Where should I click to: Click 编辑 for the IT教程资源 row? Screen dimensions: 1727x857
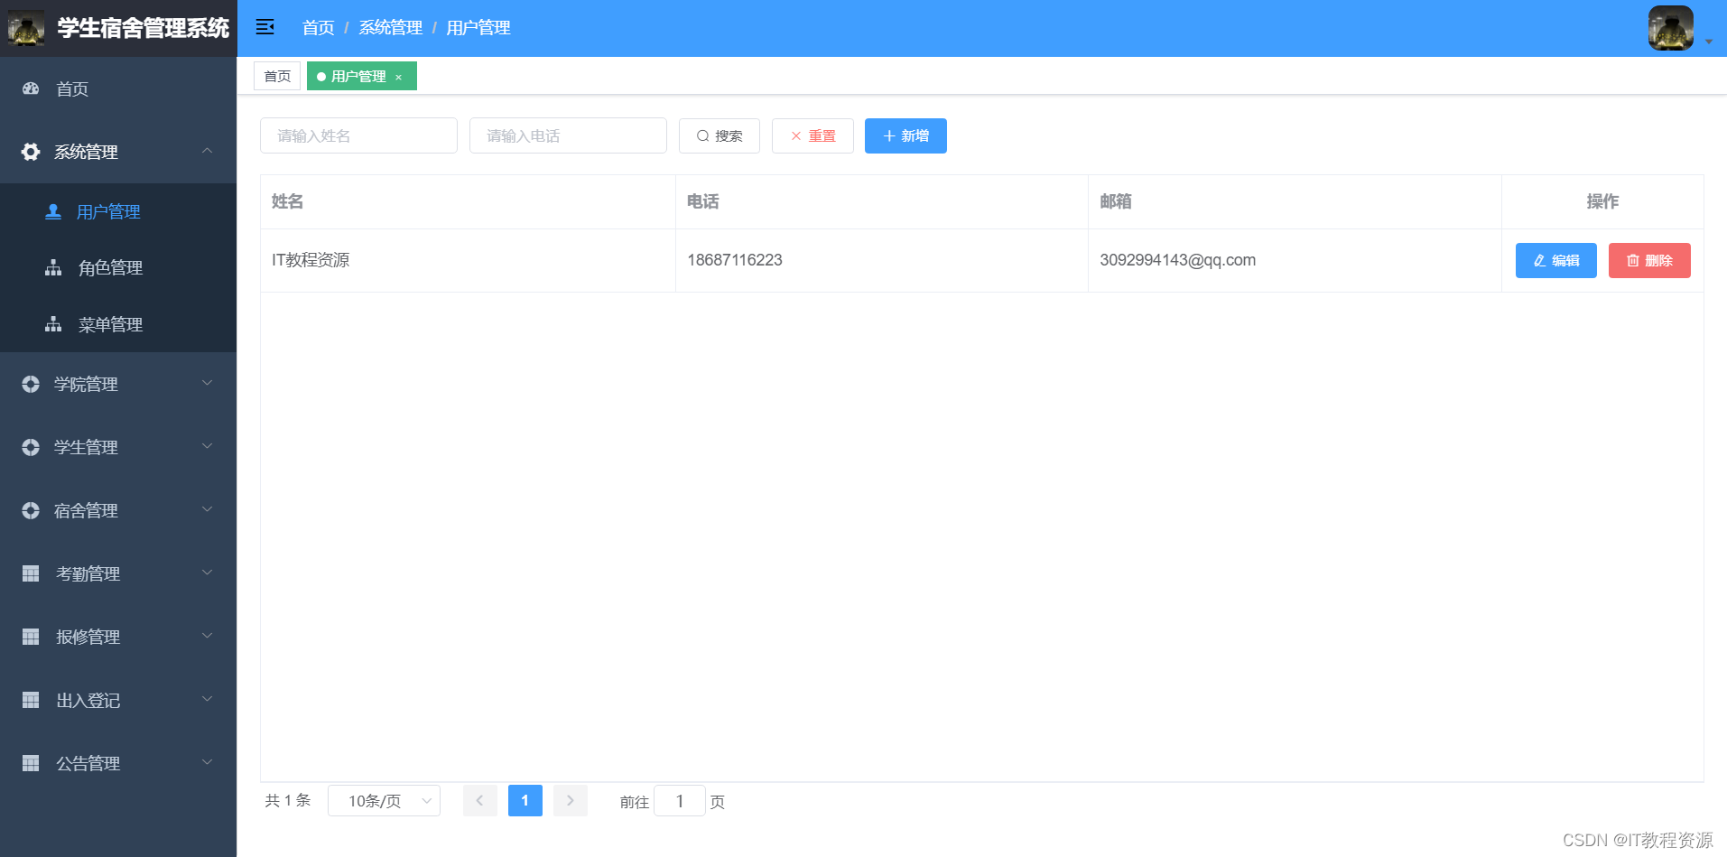1556,260
